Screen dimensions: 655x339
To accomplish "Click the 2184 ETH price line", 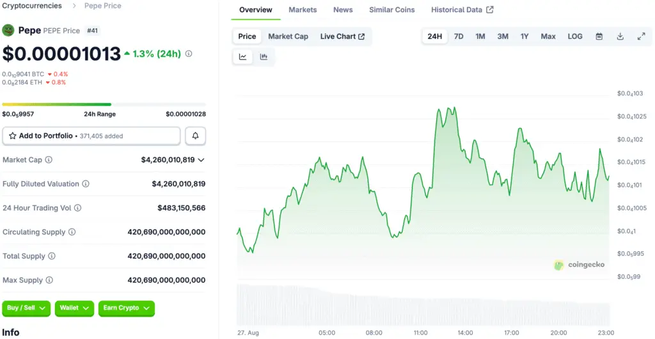I will tap(34, 83).
